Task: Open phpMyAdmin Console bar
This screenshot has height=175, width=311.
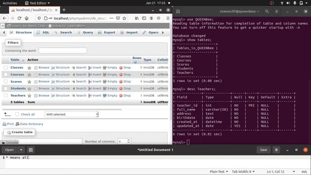Action: [x=10, y=142]
